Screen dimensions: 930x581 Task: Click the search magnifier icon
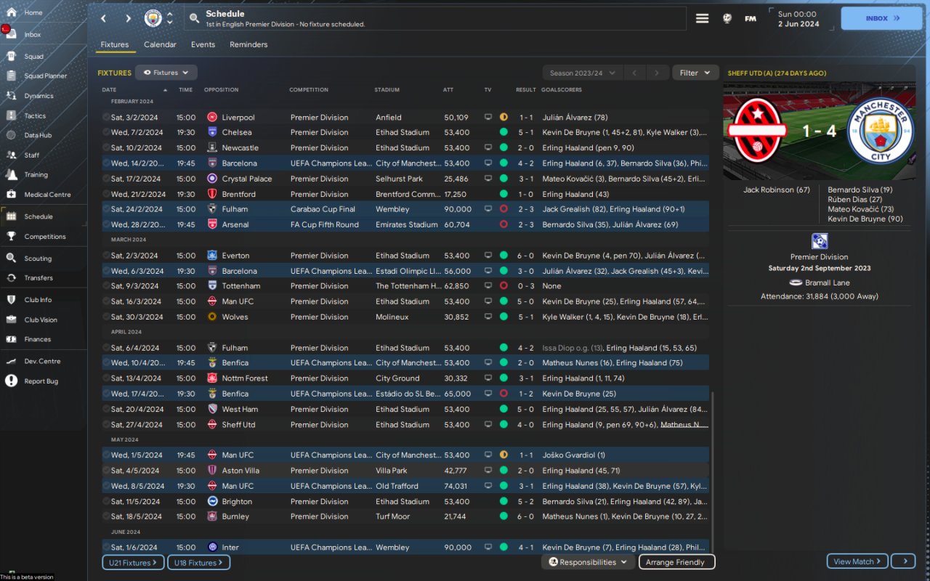pos(194,18)
